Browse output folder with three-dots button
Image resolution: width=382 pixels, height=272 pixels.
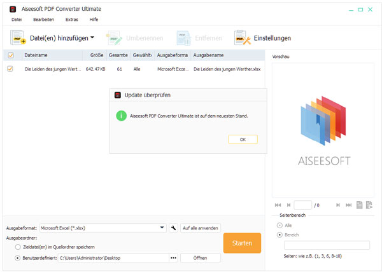pyautogui.click(x=173, y=258)
